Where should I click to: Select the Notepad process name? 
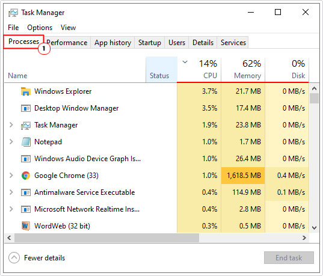pos(48,142)
